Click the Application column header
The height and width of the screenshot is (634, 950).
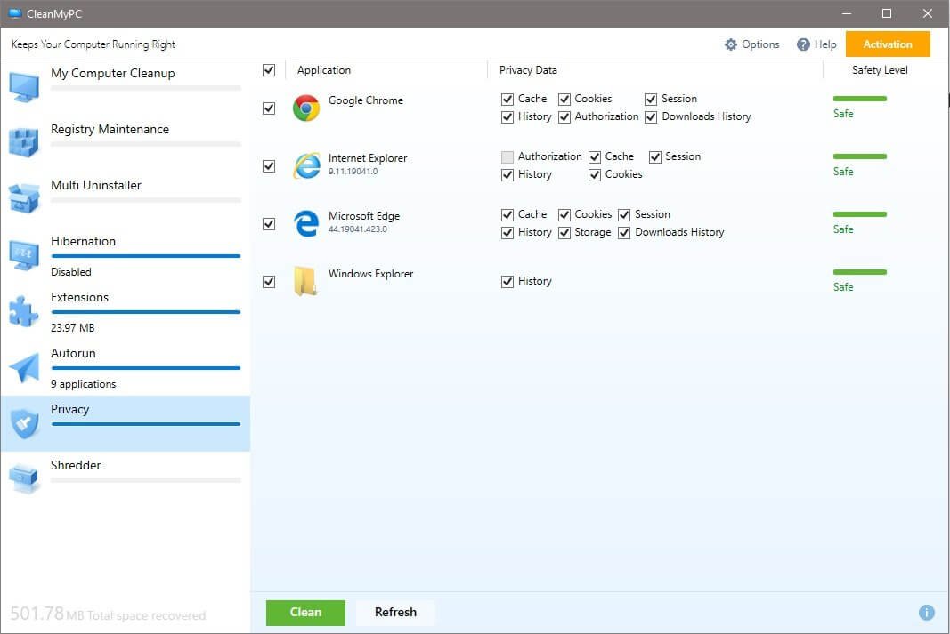[x=323, y=70]
